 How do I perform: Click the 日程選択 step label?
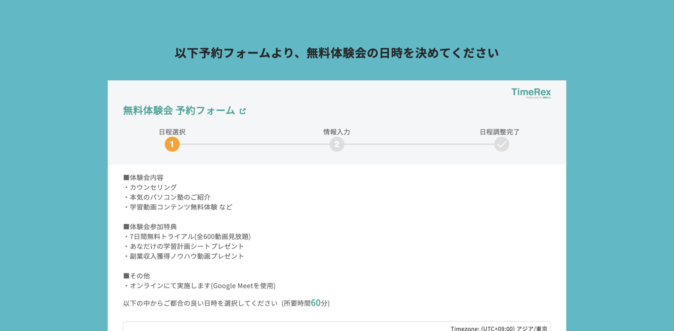coord(172,132)
